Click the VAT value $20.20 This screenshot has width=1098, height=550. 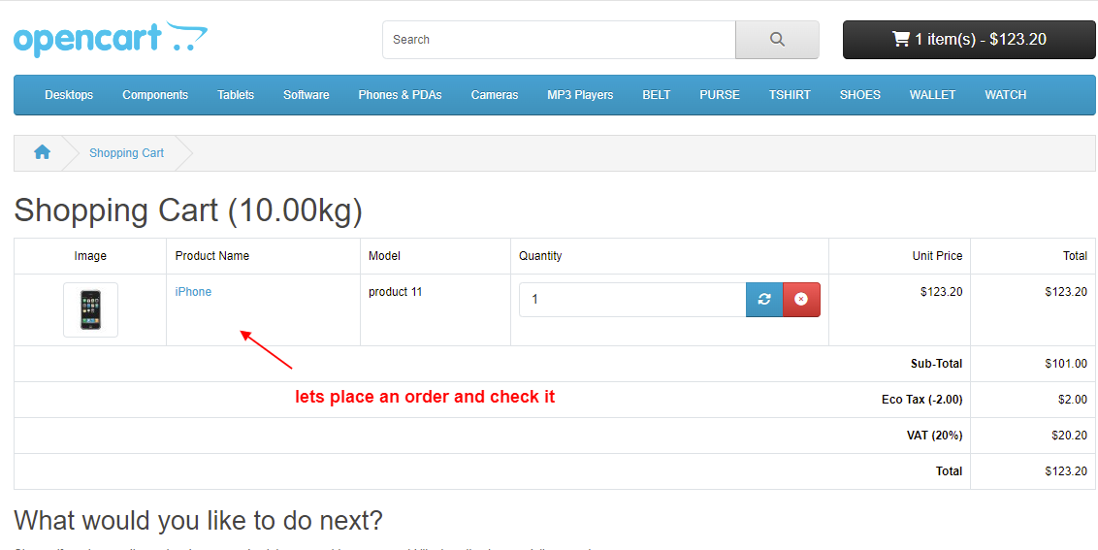pos(1069,436)
